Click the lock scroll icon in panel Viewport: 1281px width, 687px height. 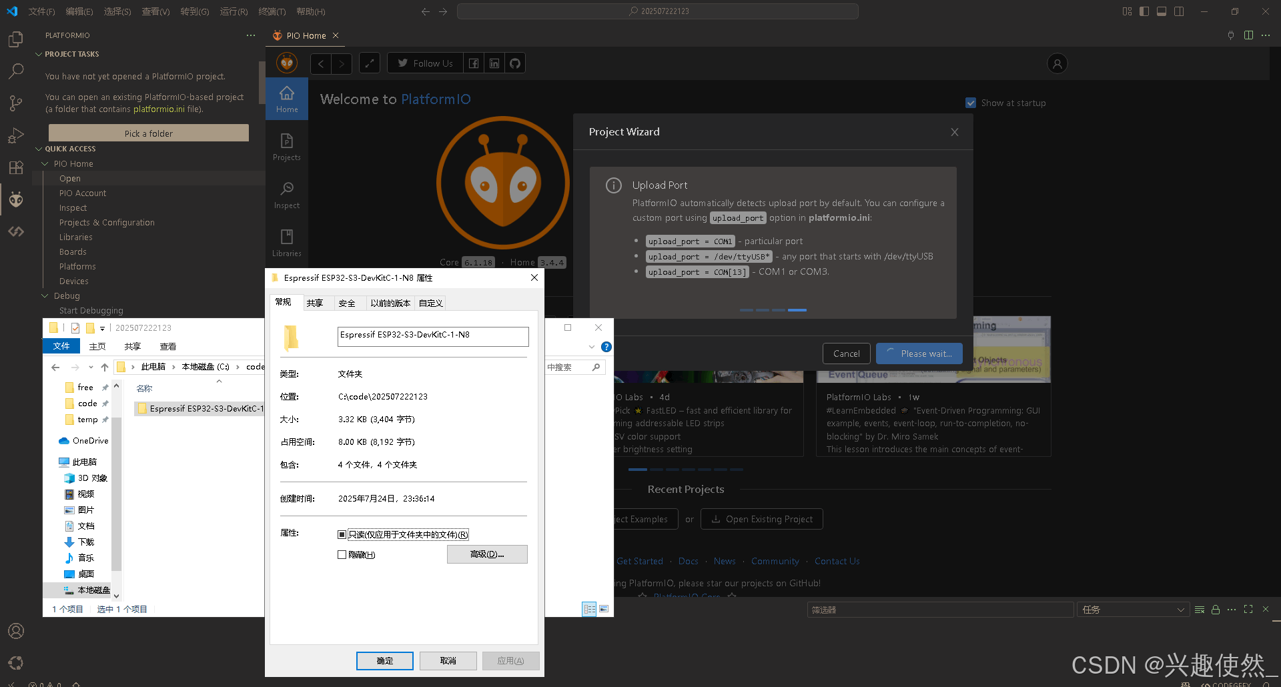coord(1216,610)
